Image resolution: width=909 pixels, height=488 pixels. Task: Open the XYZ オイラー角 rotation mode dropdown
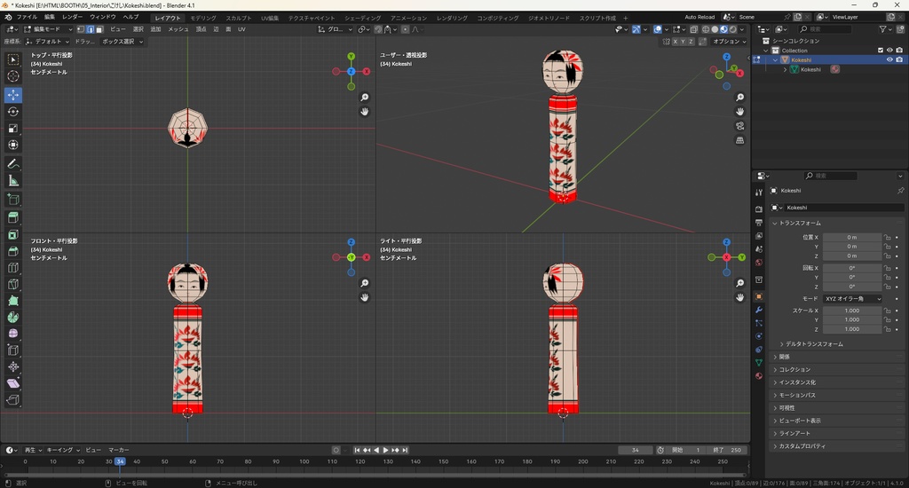[x=852, y=299]
